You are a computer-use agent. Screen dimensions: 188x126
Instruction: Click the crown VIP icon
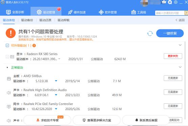pyautogui.click(x=164, y=2)
